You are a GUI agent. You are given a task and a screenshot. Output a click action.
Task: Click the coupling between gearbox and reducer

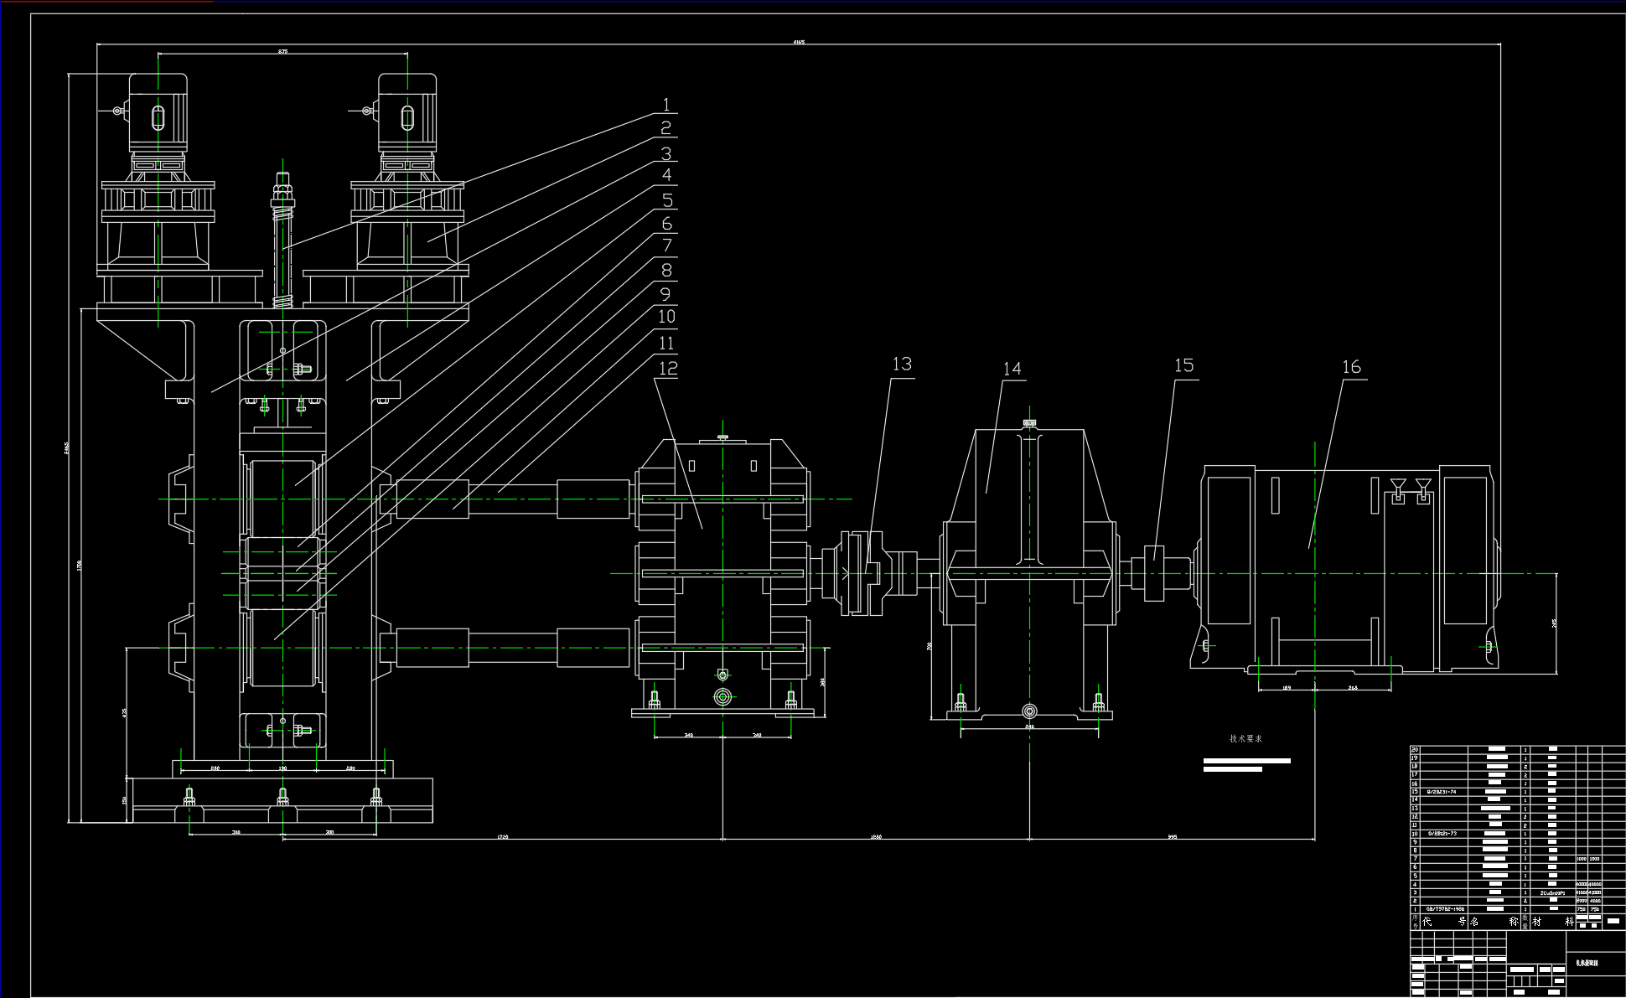[x=863, y=572]
